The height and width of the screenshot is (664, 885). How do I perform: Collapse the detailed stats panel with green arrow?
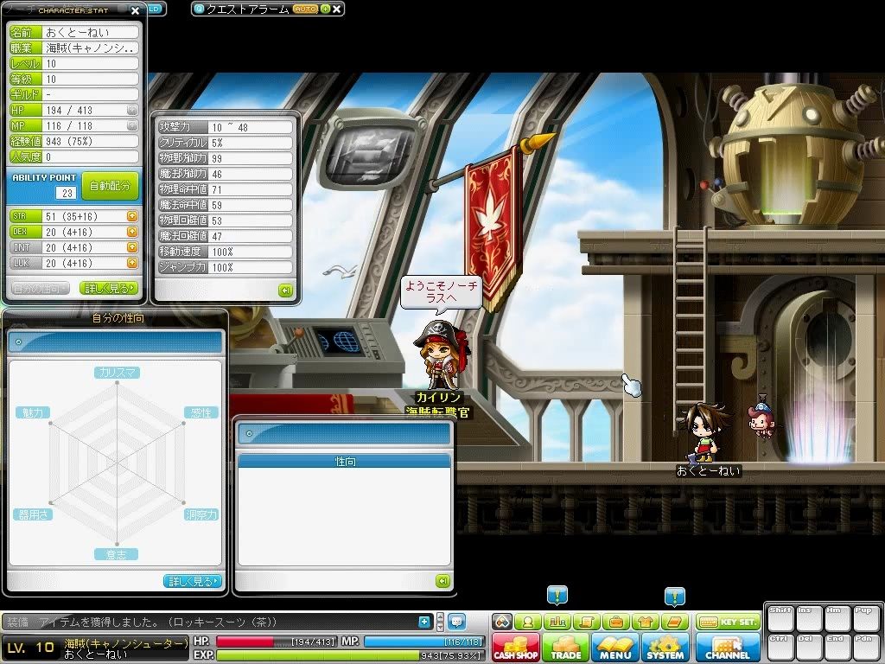click(285, 290)
